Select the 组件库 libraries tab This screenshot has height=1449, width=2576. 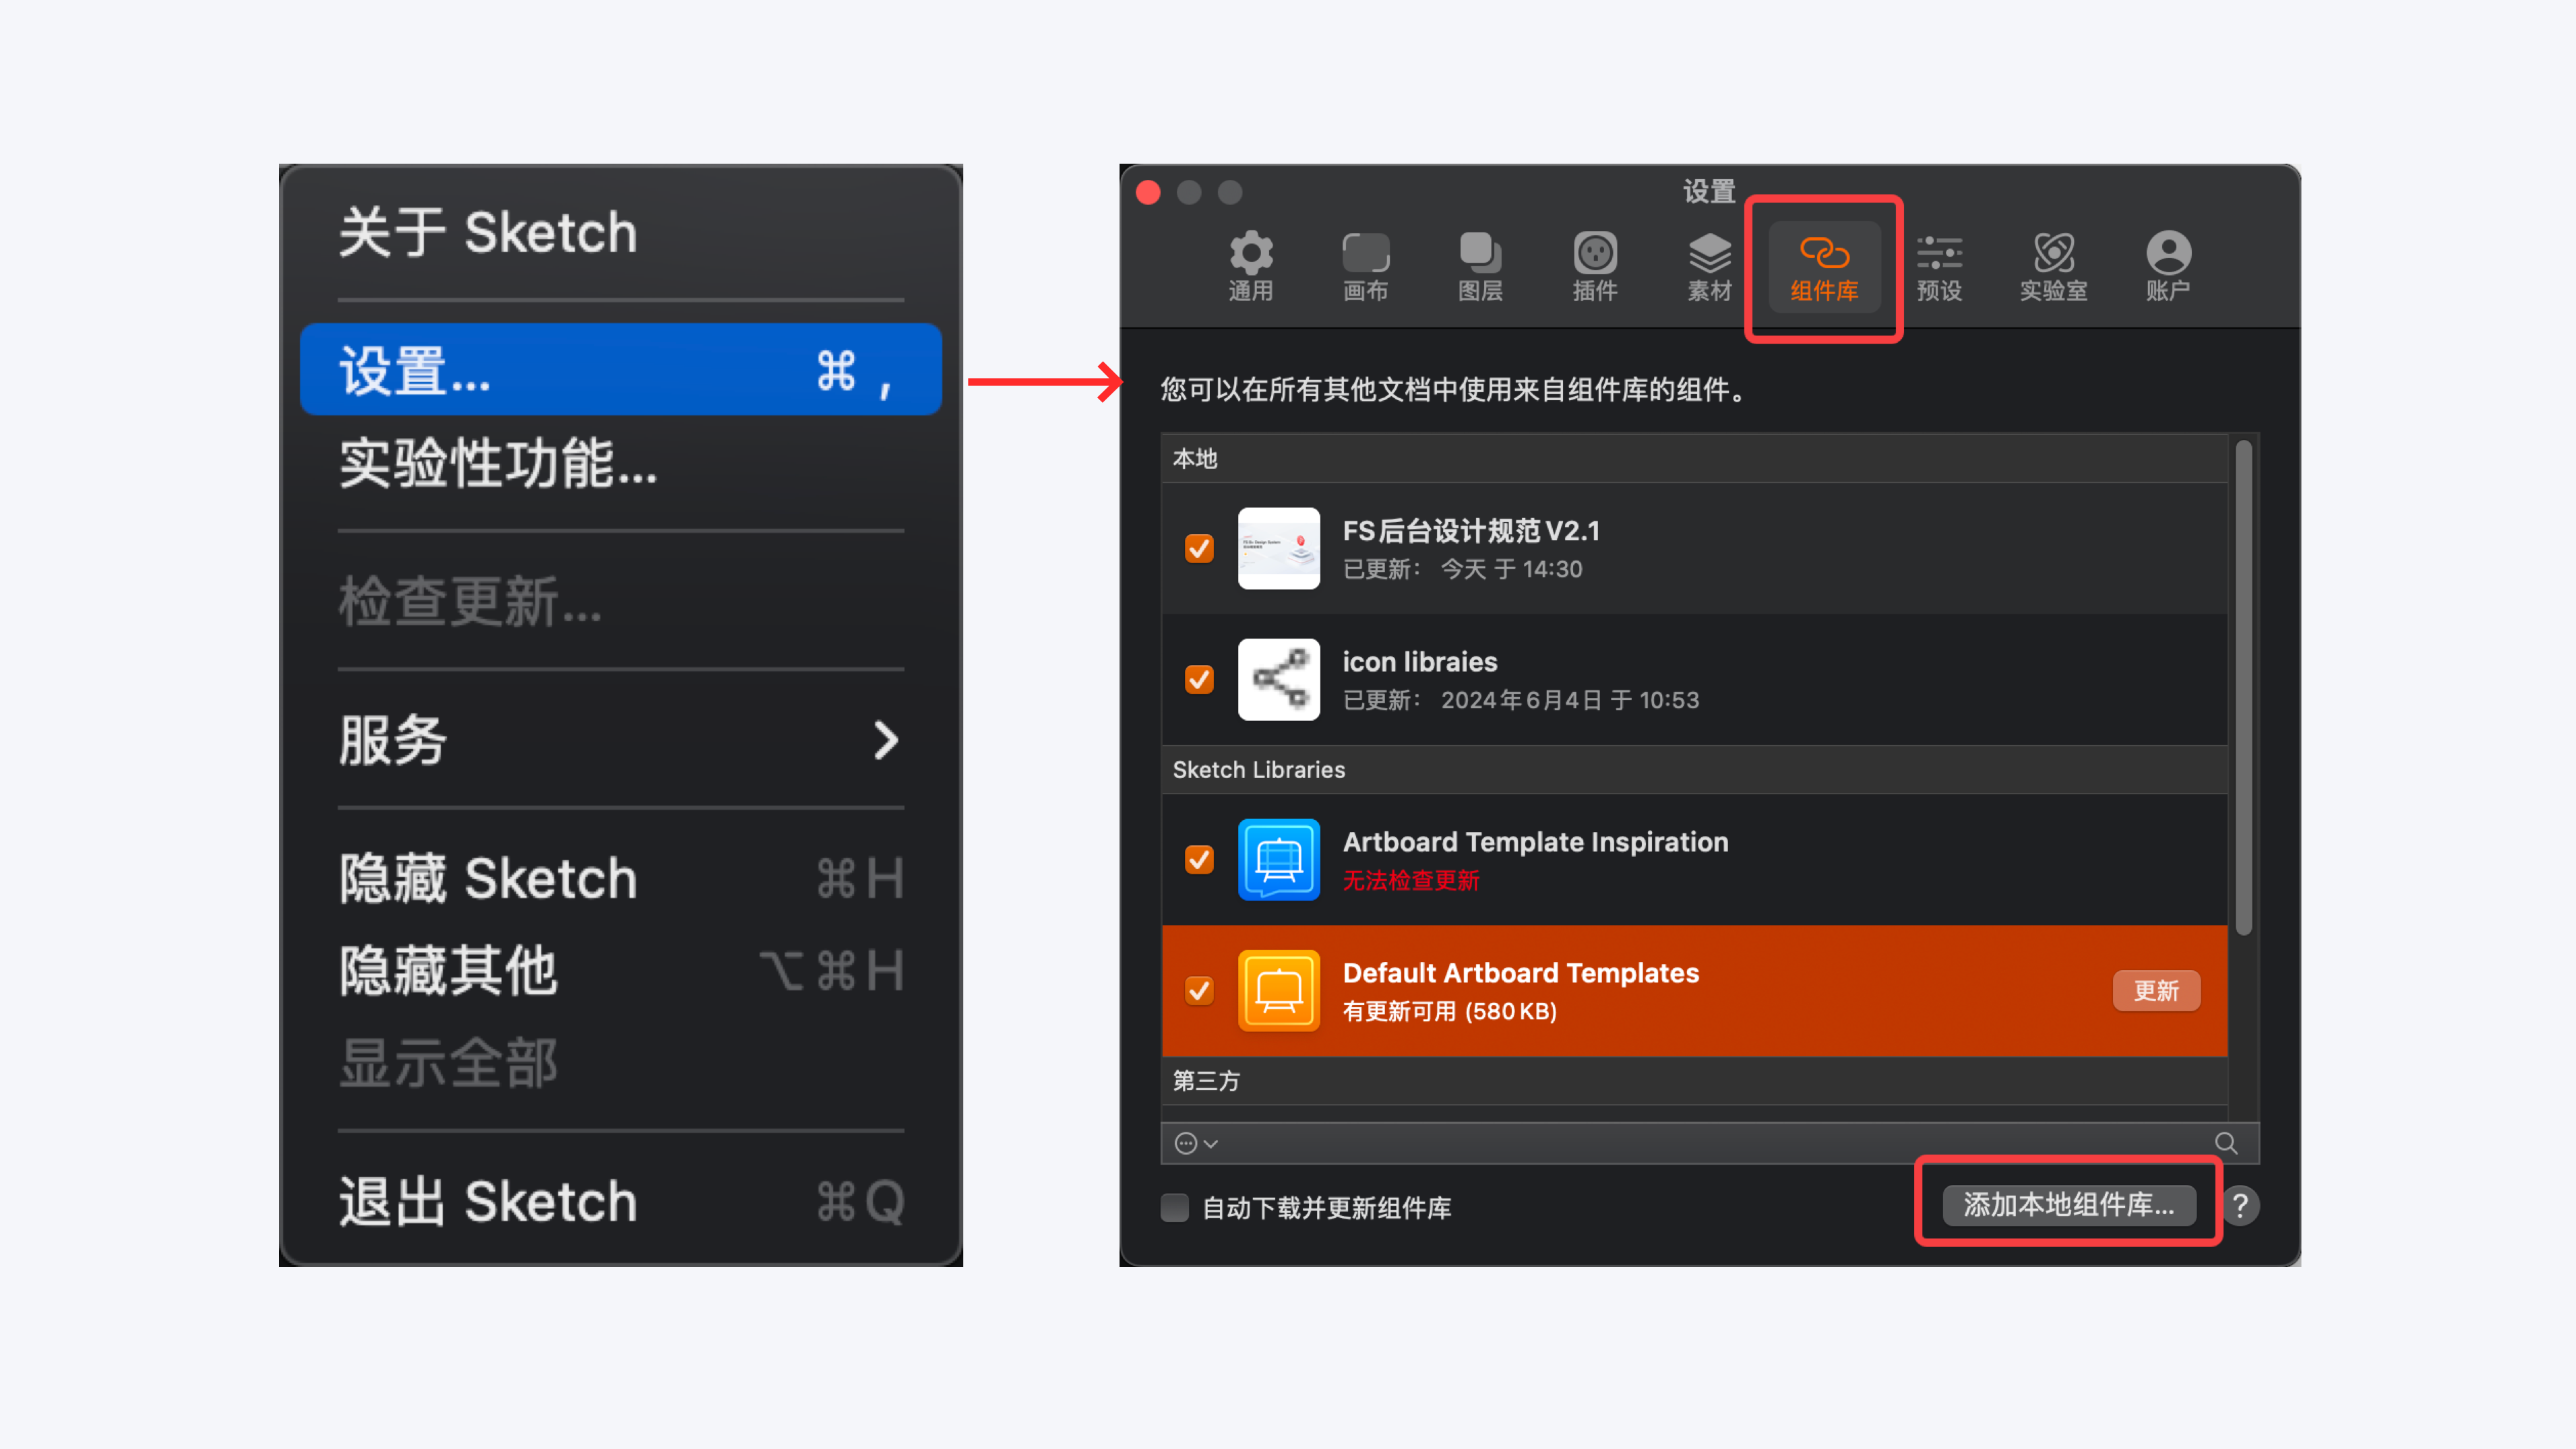click(x=1824, y=267)
